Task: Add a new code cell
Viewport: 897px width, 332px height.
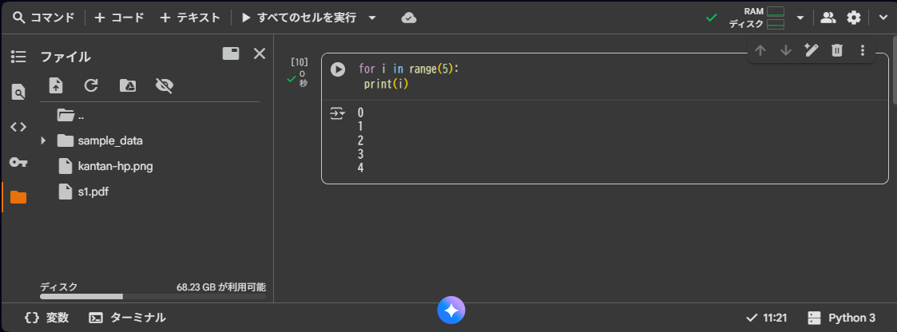Action: pyautogui.click(x=119, y=18)
